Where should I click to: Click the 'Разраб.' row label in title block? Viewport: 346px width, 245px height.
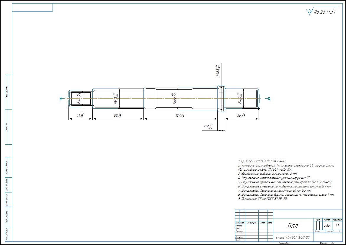pyautogui.click(x=239, y=226)
